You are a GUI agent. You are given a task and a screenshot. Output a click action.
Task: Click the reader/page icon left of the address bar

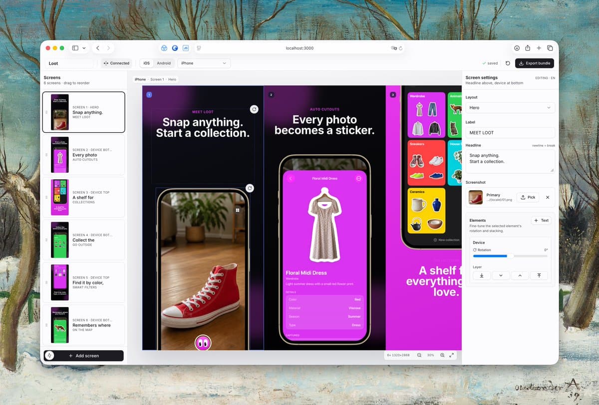(199, 48)
